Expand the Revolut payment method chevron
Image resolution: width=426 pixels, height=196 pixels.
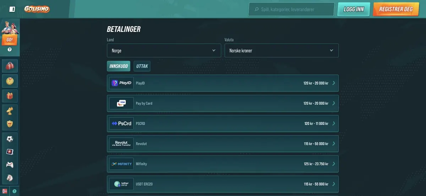(x=333, y=144)
